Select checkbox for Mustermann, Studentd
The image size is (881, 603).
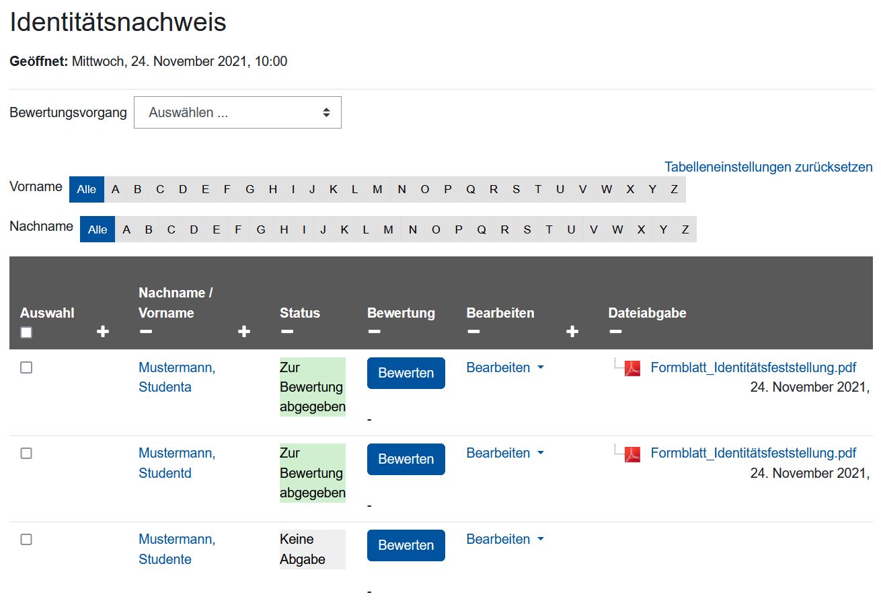pos(26,454)
